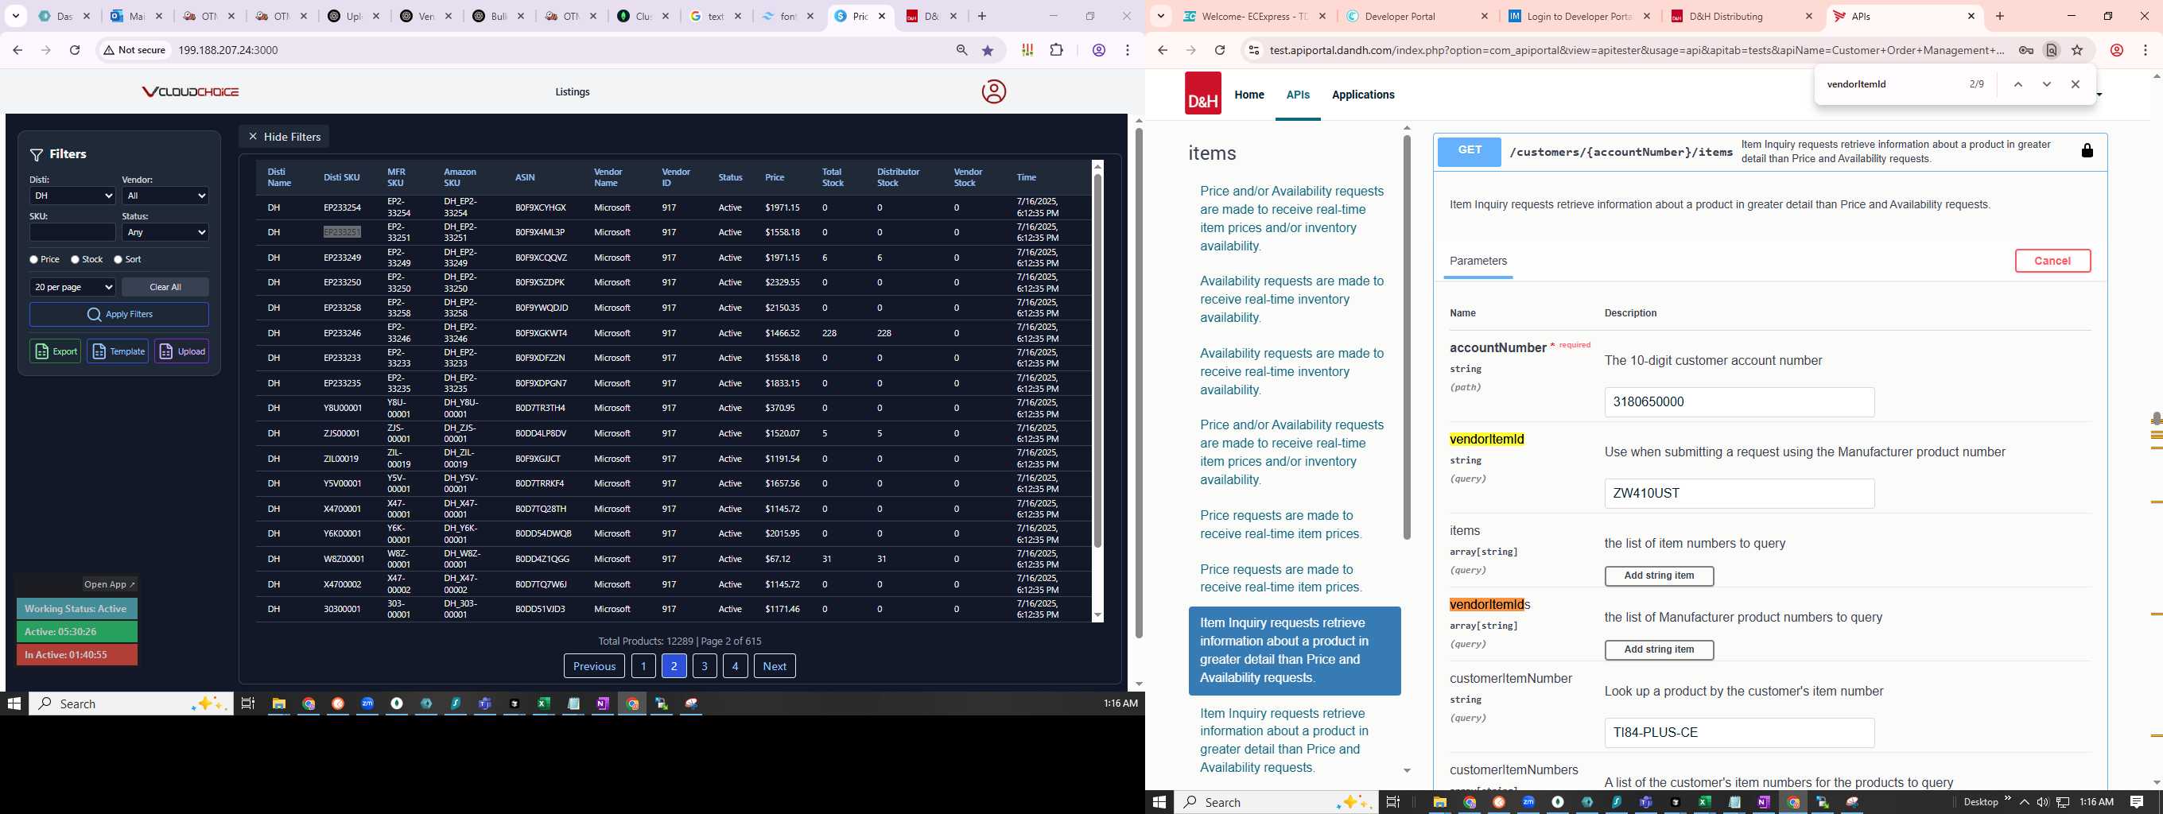
Task: Select the Stock radio button
Action: pos(76,259)
